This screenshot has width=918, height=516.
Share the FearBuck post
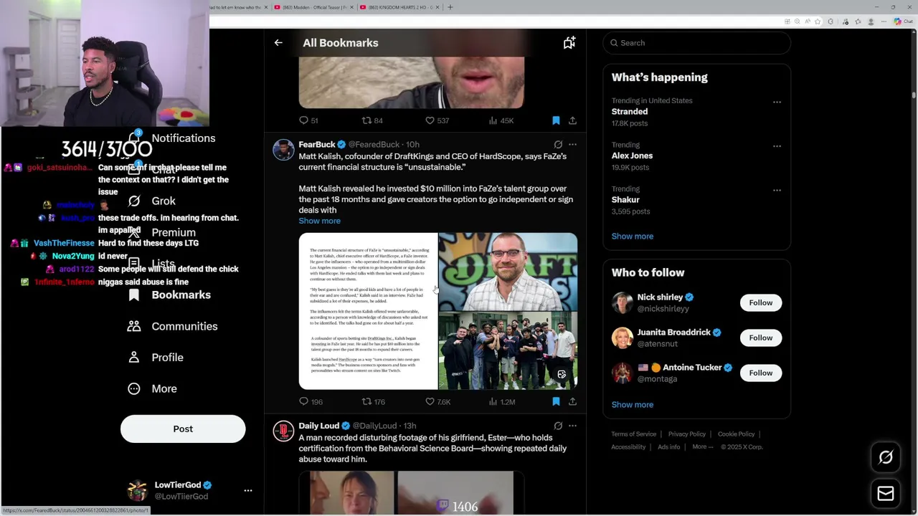pos(572,402)
